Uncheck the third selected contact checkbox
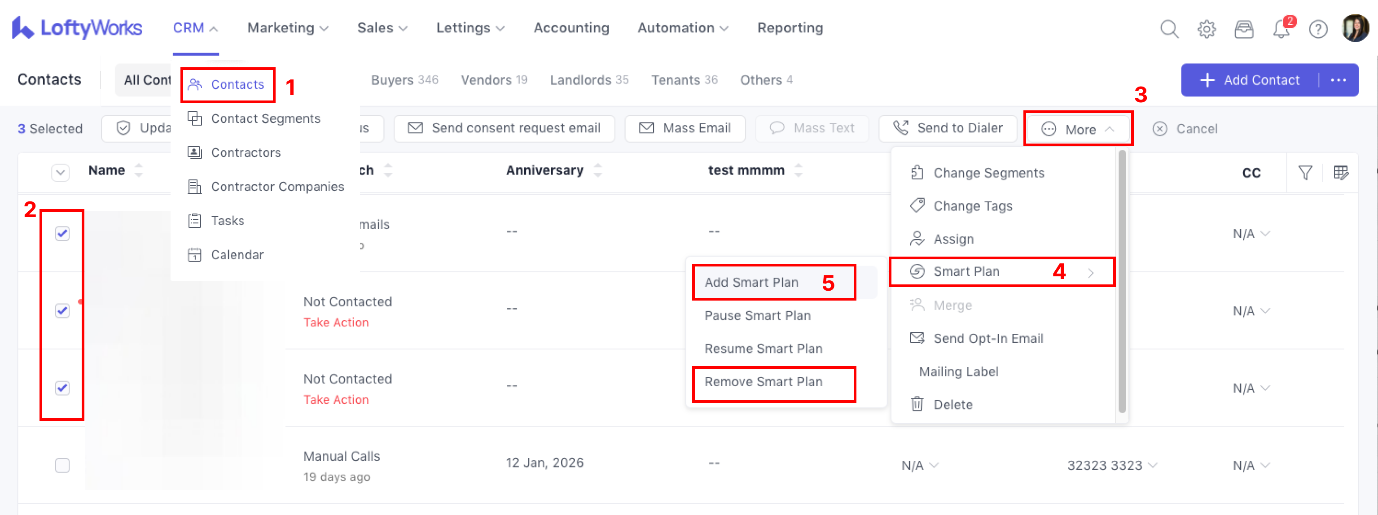The height and width of the screenshot is (515, 1378). tap(62, 388)
